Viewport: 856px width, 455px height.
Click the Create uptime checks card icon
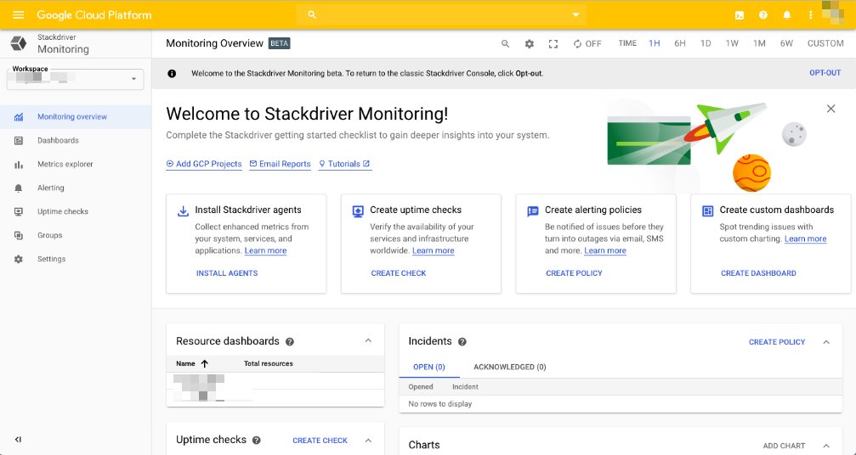pos(358,211)
